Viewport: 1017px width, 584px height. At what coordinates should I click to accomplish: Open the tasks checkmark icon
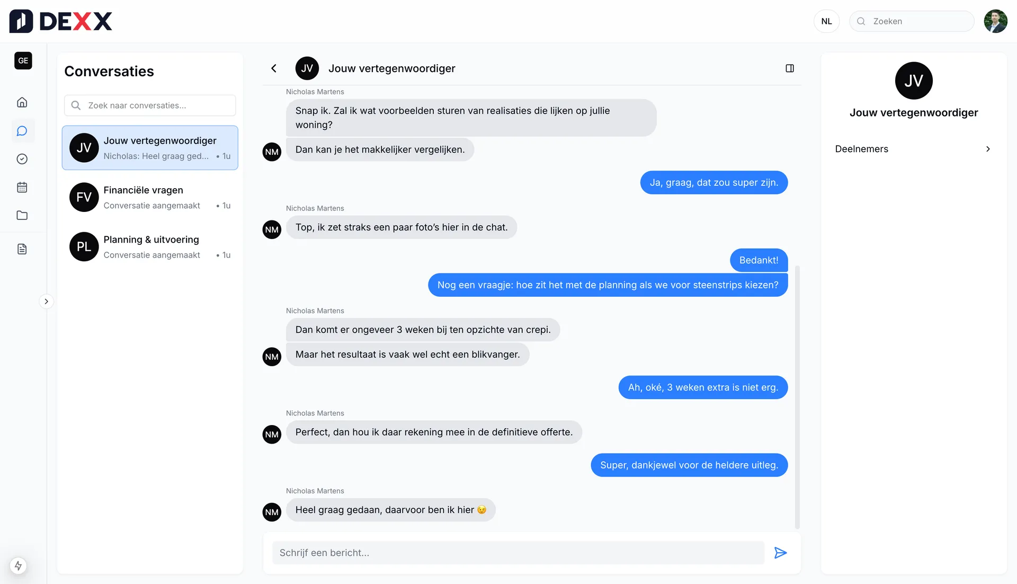coord(22,159)
